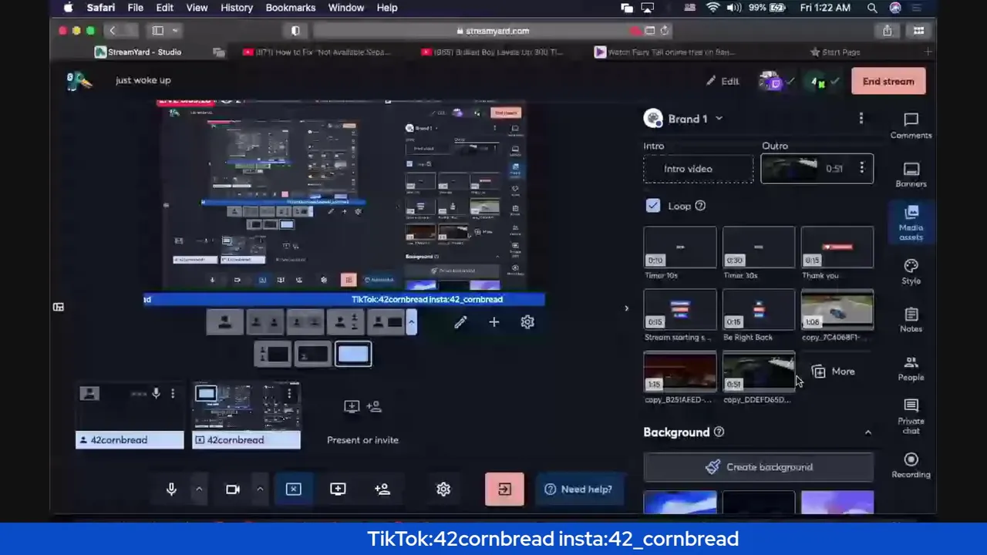Click the Create background button
This screenshot has width=987, height=555.
(x=759, y=467)
